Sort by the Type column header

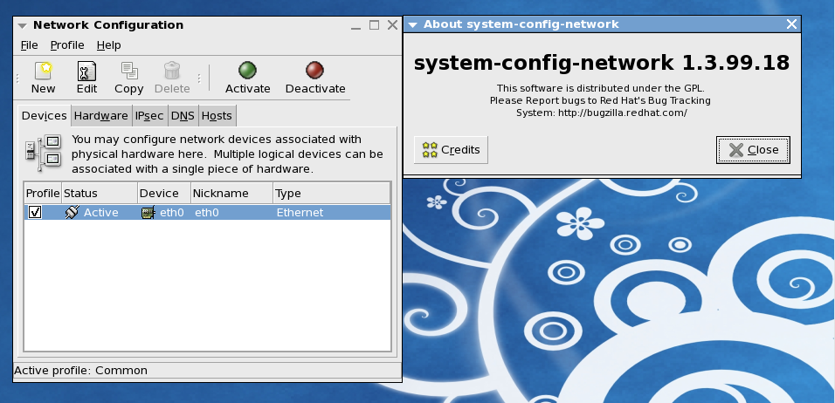(x=332, y=194)
